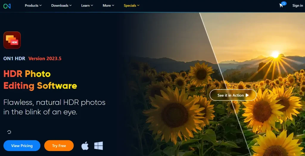Screen dimensions: 305x156
Task: Open the Learn dropdown menu
Action: point(87,5)
